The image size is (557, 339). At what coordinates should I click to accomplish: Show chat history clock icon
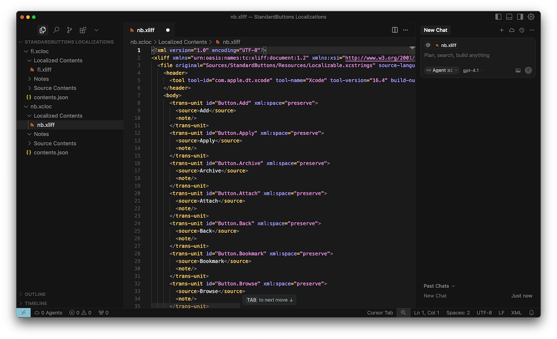click(521, 30)
